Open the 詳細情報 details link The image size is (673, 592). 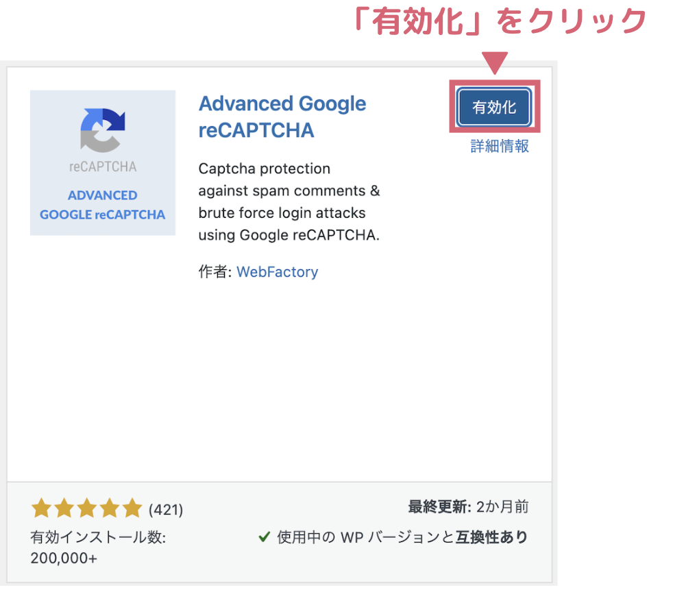pyautogui.click(x=500, y=146)
